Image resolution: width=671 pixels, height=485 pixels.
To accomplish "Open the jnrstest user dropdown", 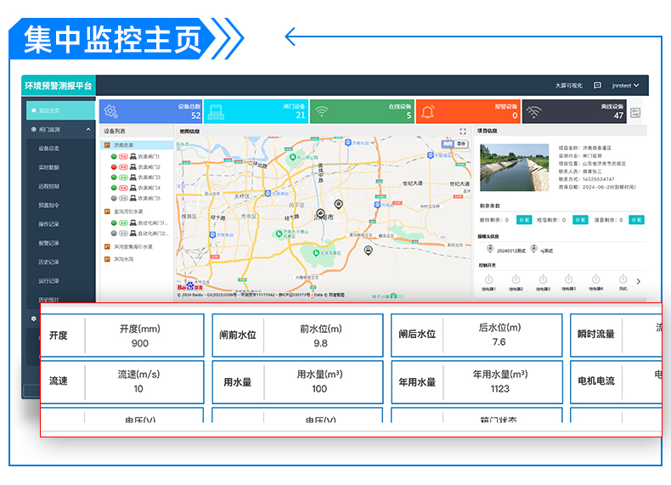I will pos(626,86).
